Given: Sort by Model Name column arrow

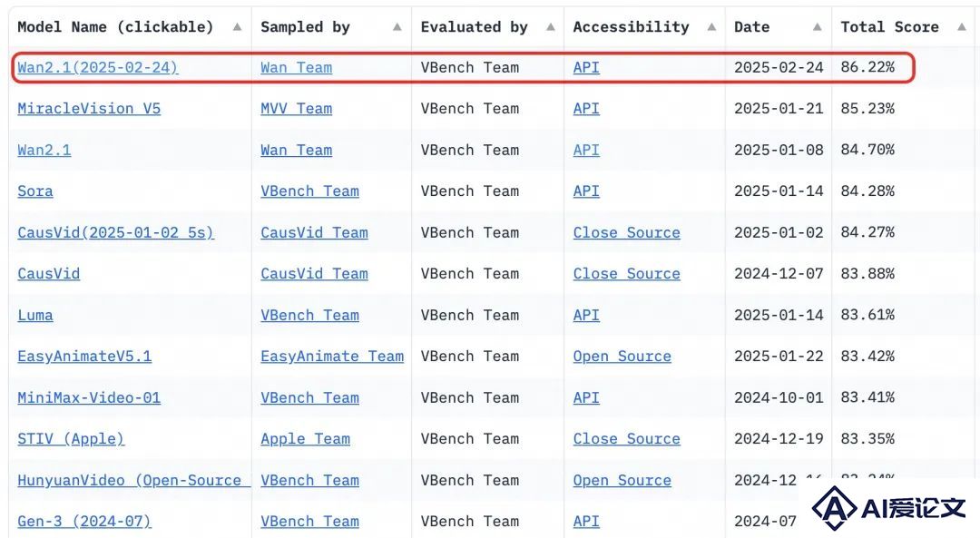Looking at the screenshot, I should 237,27.
